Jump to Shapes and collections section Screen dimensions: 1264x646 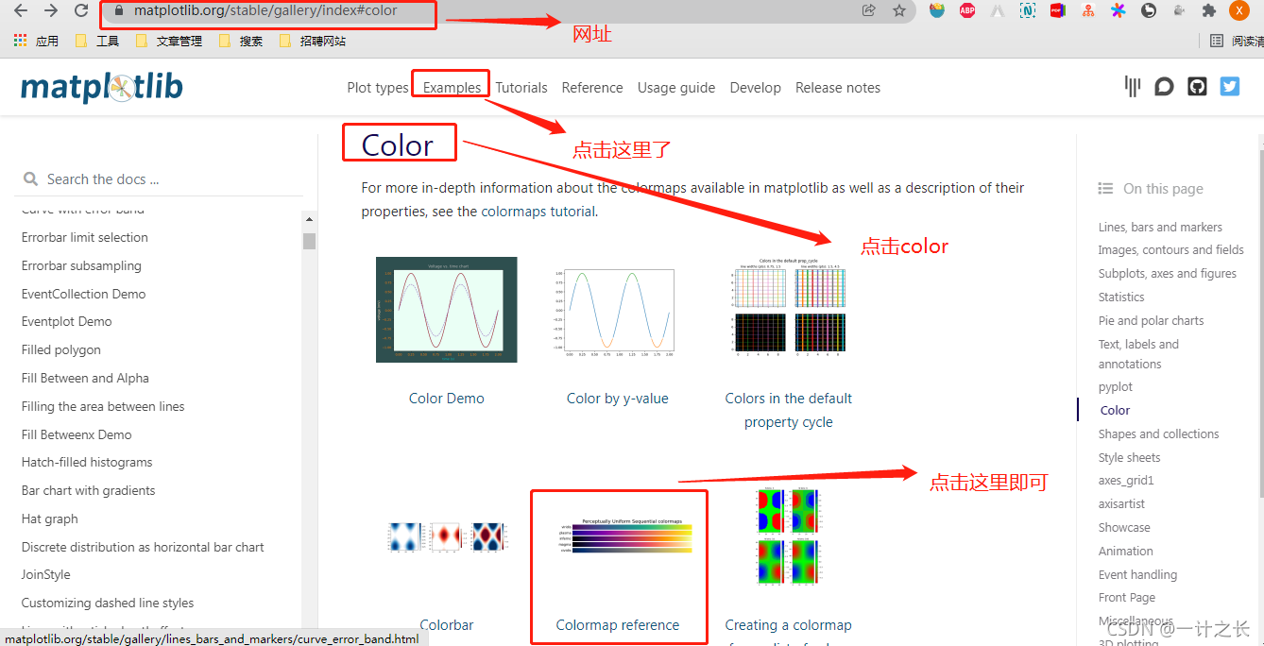(1159, 433)
